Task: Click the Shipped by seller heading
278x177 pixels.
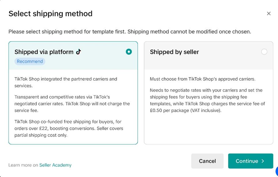Action: pos(174,52)
